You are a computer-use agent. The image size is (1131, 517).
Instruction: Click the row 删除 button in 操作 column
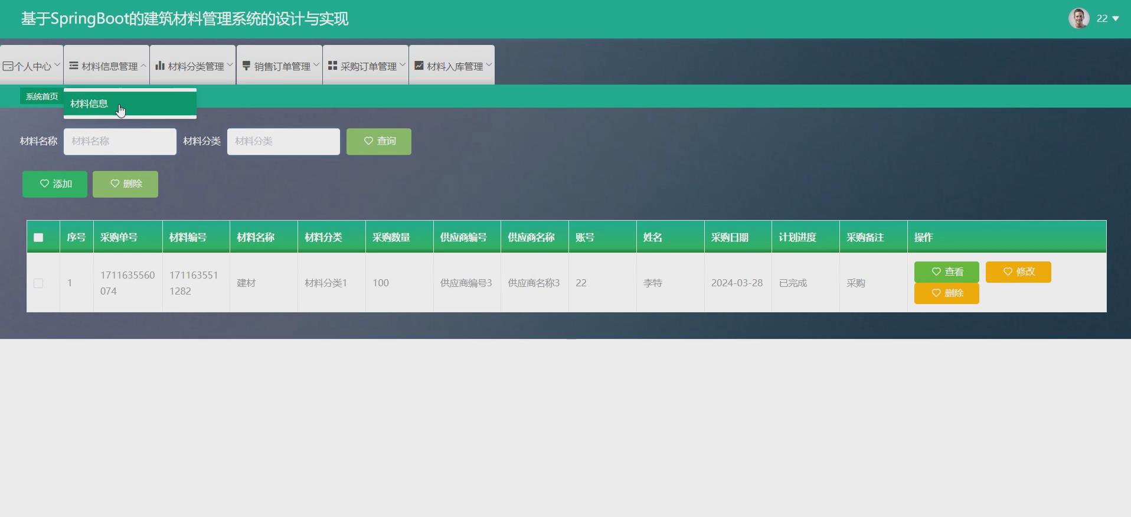(947, 293)
